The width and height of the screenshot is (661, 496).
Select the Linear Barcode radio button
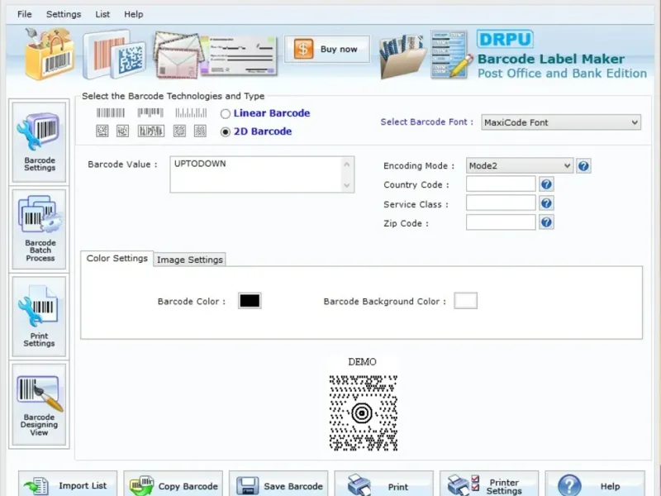point(226,113)
